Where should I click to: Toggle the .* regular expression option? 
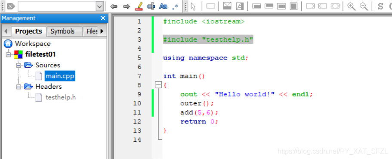(x=176, y=6)
